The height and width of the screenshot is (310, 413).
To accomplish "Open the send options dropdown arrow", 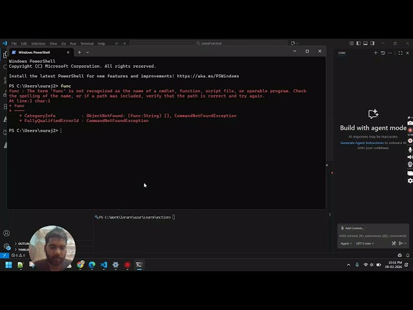I will tap(405, 243).
